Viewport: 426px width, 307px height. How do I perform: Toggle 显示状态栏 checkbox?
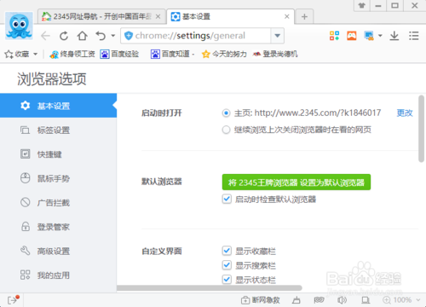[227, 280]
